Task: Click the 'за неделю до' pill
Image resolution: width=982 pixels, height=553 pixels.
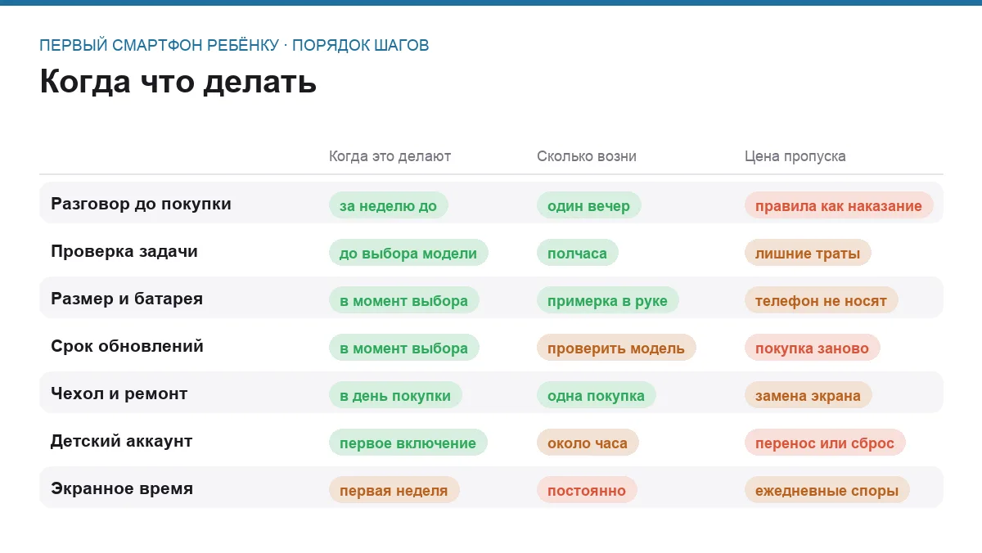Action: click(389, 205)
